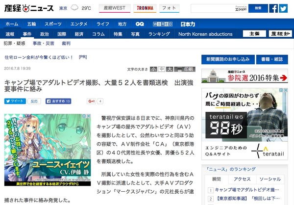
Task: Open the 国際 sub-navigation item
Action: click(x=62, y=34)
